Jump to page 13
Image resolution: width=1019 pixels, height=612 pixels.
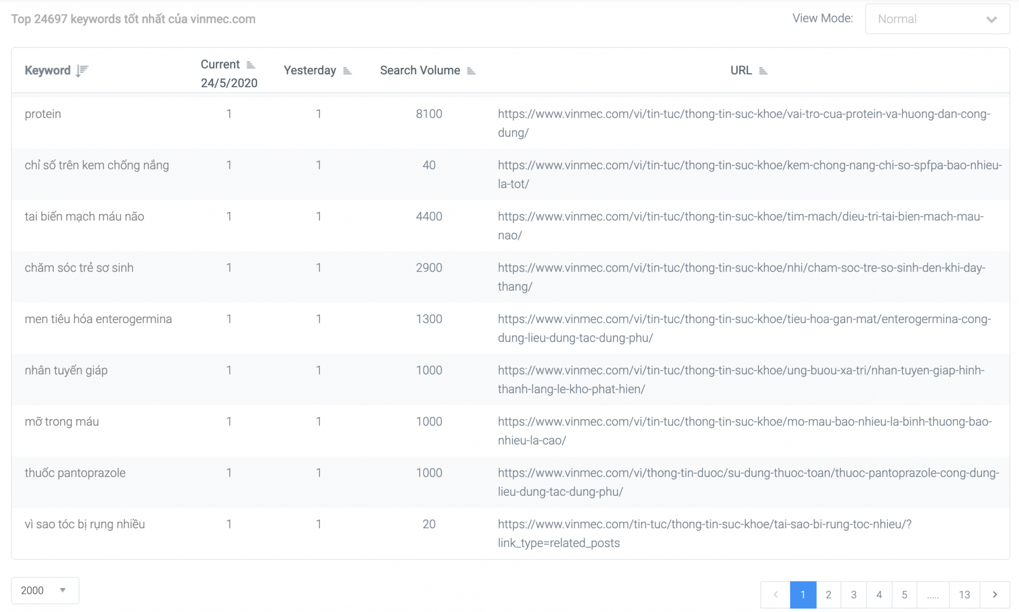click(x=964, y=594)
